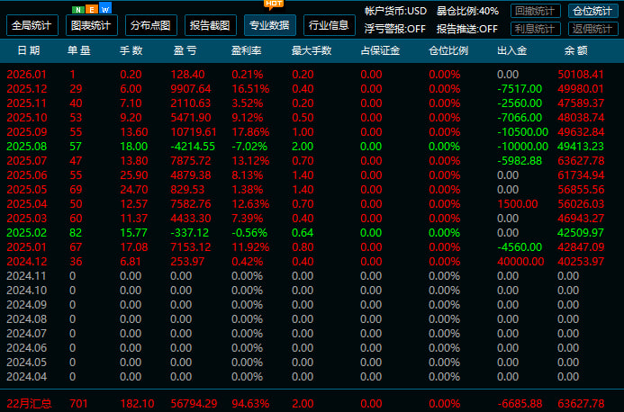Click balance 50108.41
The image size is (624, 412).
click(581, 75)
